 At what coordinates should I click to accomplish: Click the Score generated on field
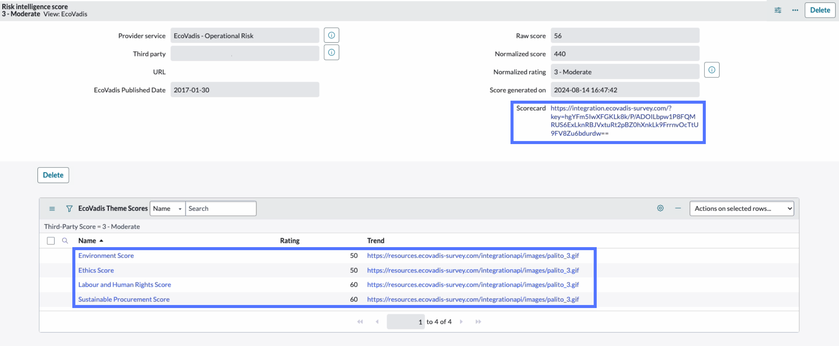[625, 90]
